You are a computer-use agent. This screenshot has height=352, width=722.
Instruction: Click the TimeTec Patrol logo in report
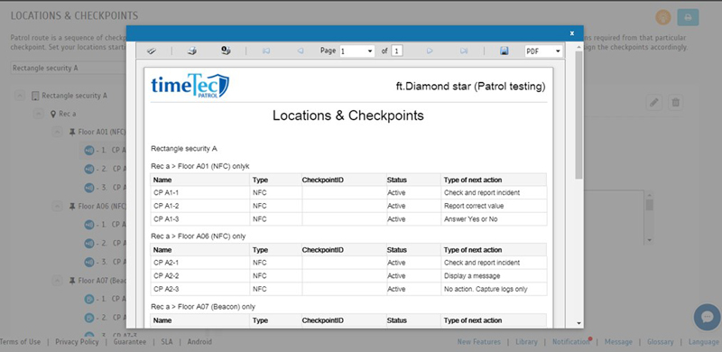pyautogui.click(x=190, y=86)
